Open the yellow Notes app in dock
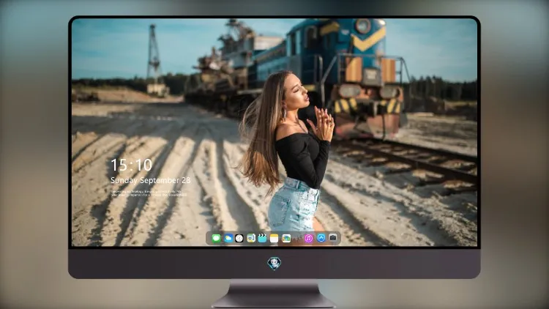This screenshot has height=309, width=549. pos(274,239)
